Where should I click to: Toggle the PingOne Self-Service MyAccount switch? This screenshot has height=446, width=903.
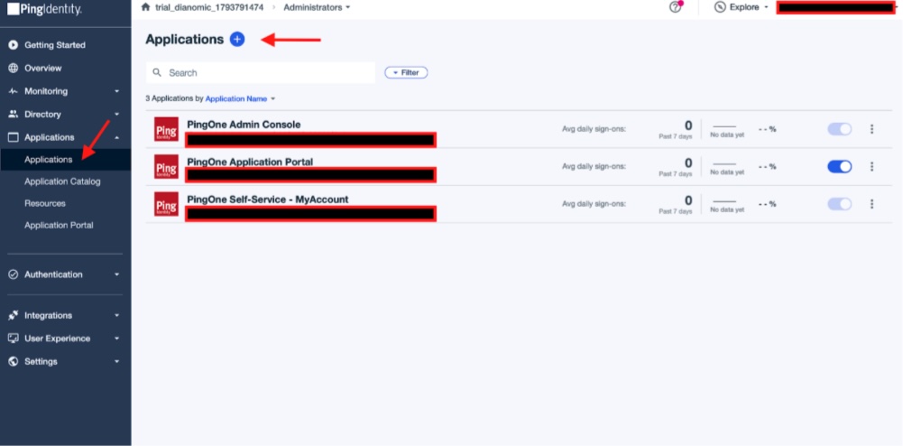[840, 204]
